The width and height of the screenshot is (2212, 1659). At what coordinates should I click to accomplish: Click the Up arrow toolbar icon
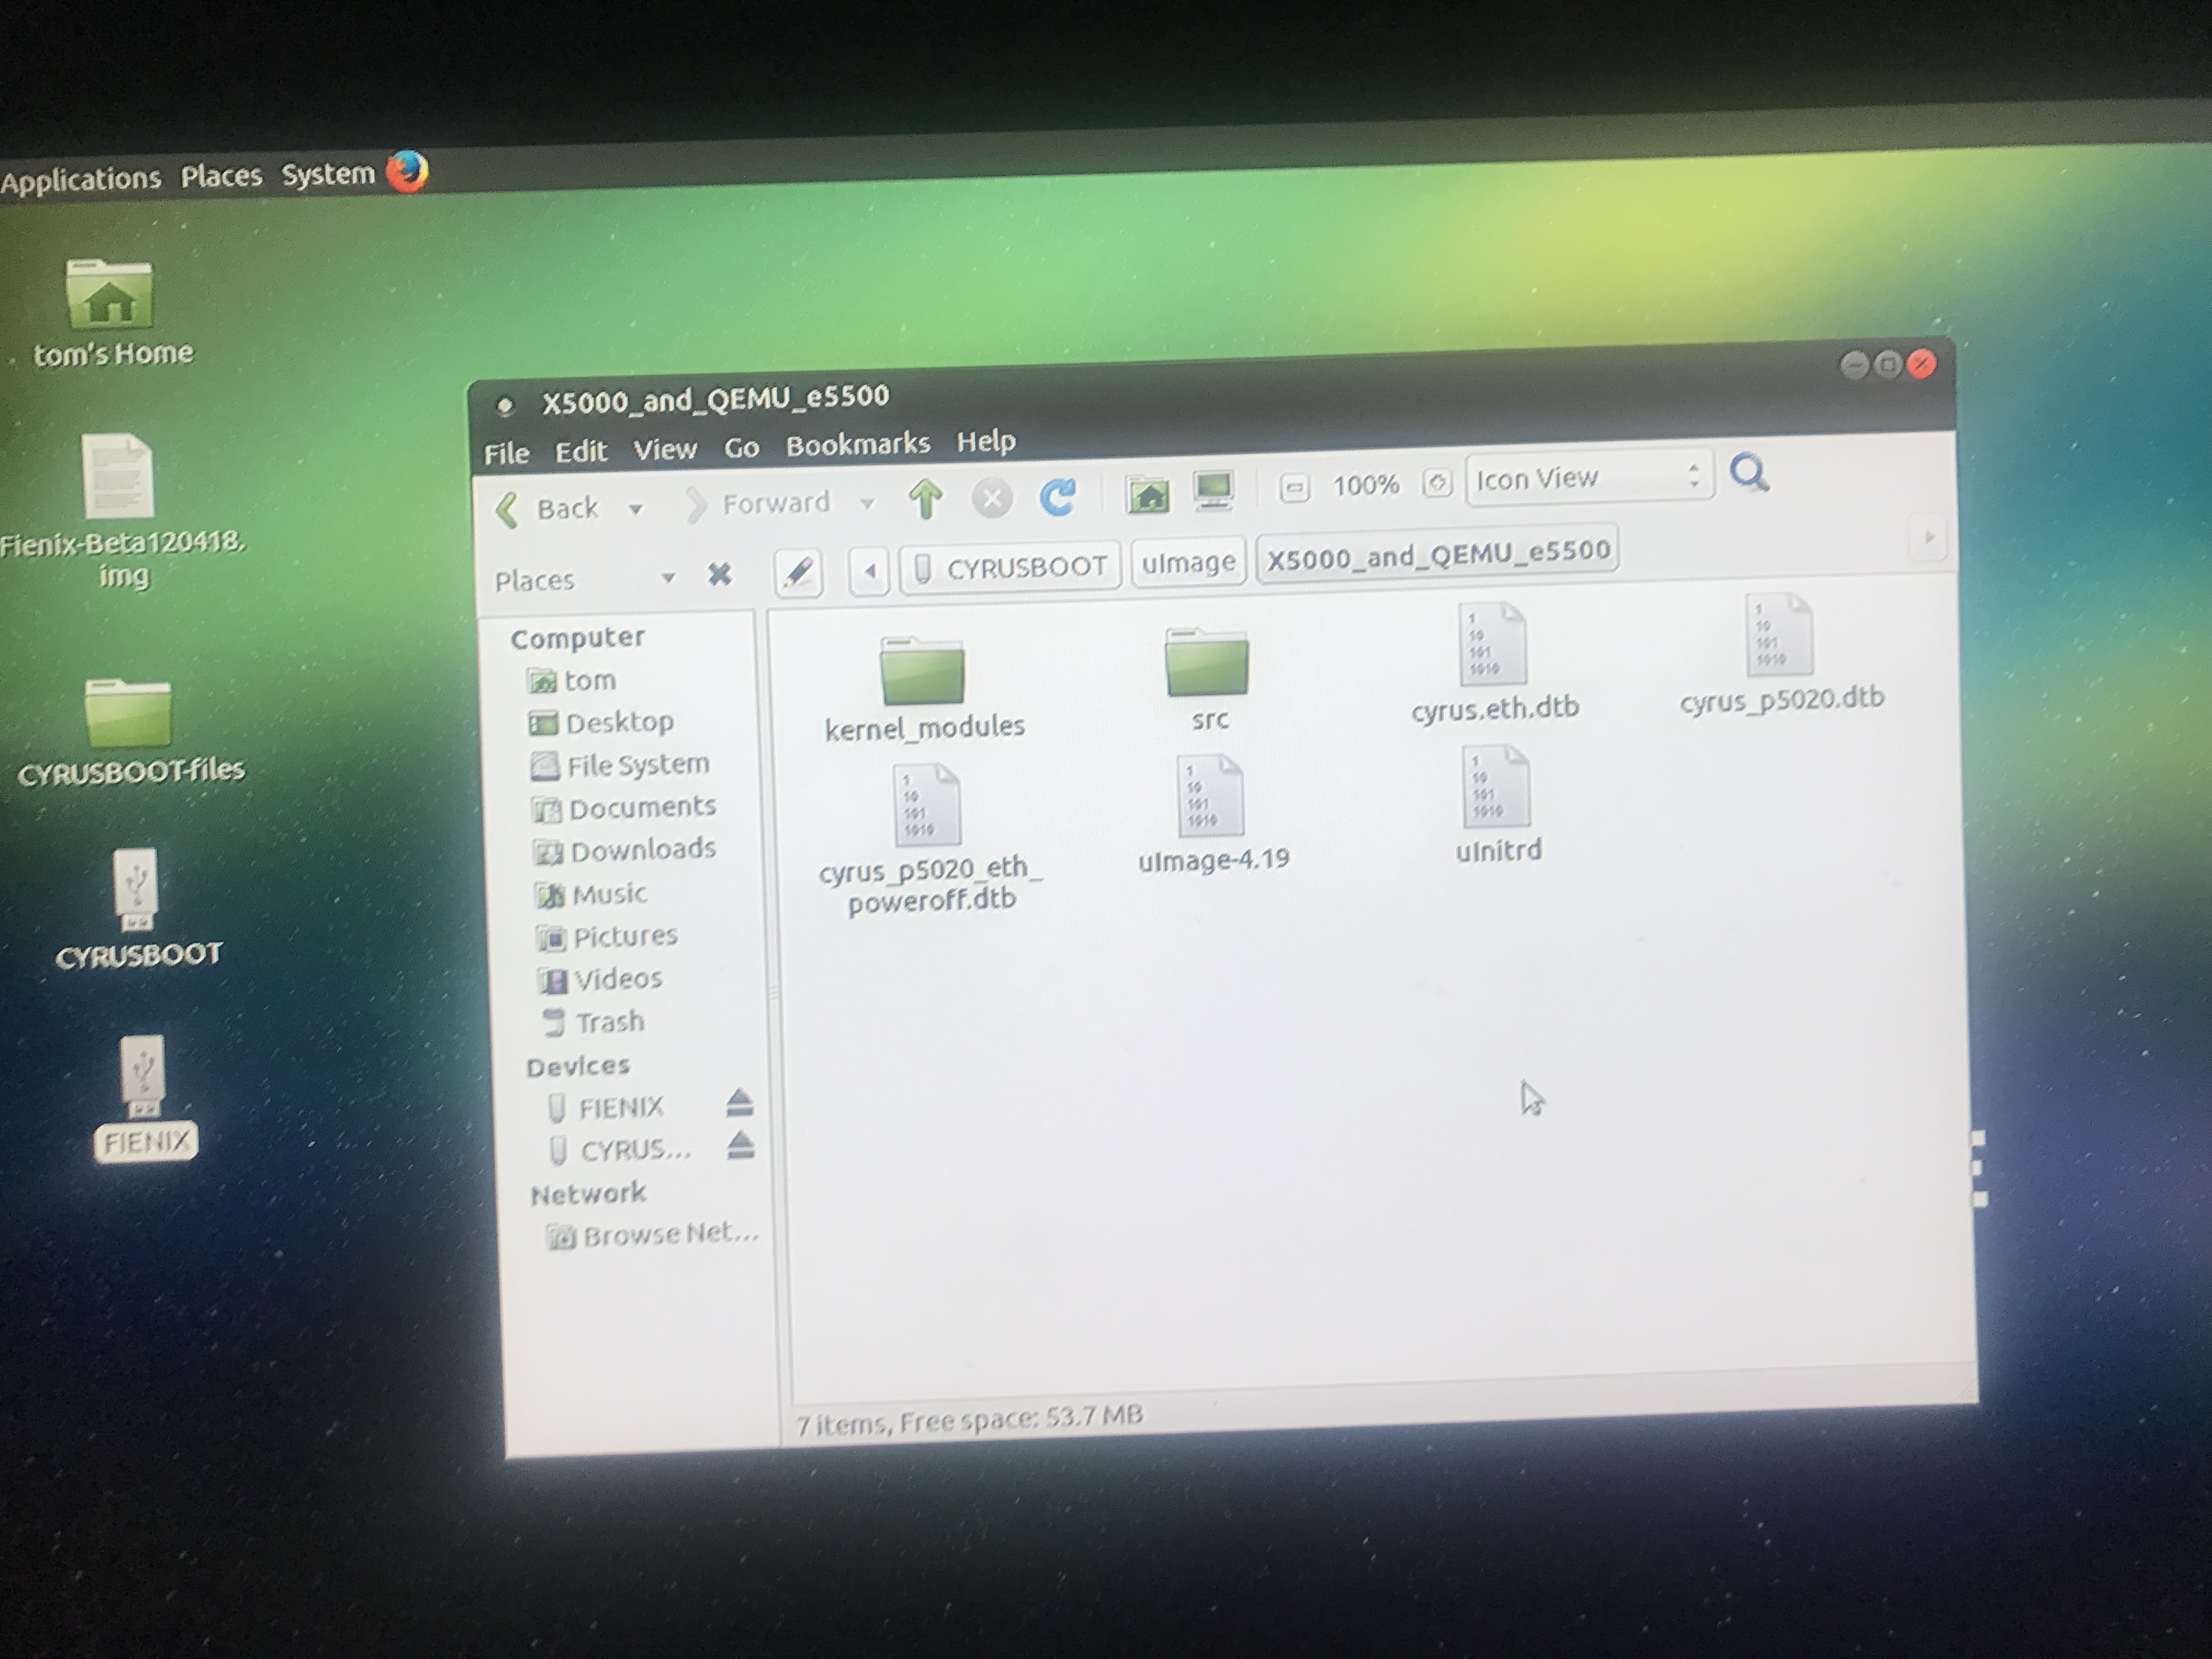(x=926, y=499)
